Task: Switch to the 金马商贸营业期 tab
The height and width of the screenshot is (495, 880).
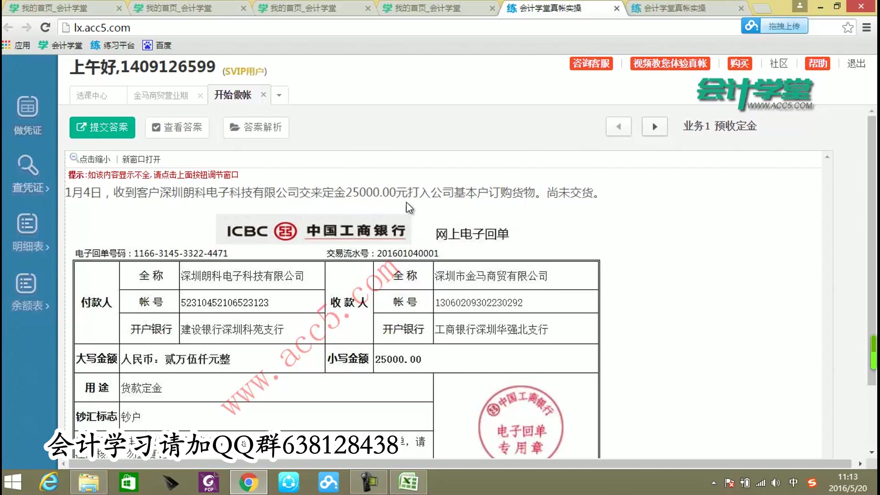Action: pos(160,95)
